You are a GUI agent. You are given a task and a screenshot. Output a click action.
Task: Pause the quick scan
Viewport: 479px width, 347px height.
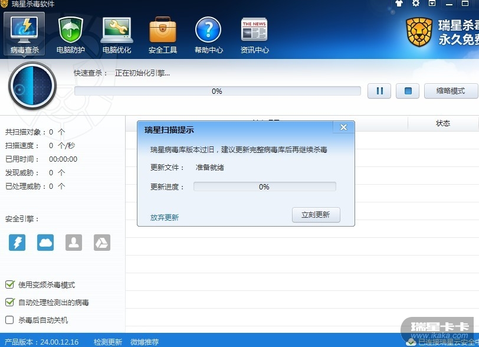(379, 91)
